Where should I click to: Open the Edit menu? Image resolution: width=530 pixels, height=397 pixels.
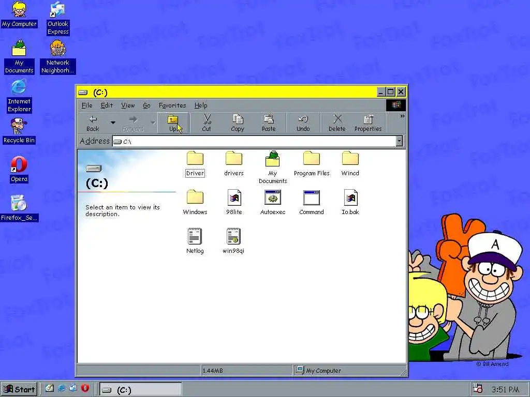tap(107, 105)
